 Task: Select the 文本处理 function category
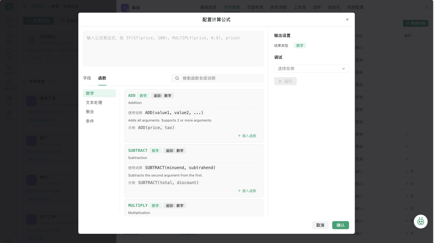click(99, 102)
